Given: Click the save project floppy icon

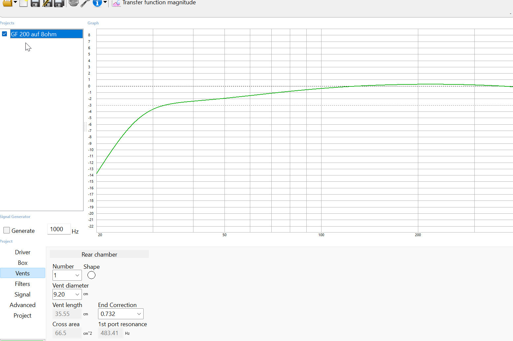Looking at the screenshot, I should 35,3.
